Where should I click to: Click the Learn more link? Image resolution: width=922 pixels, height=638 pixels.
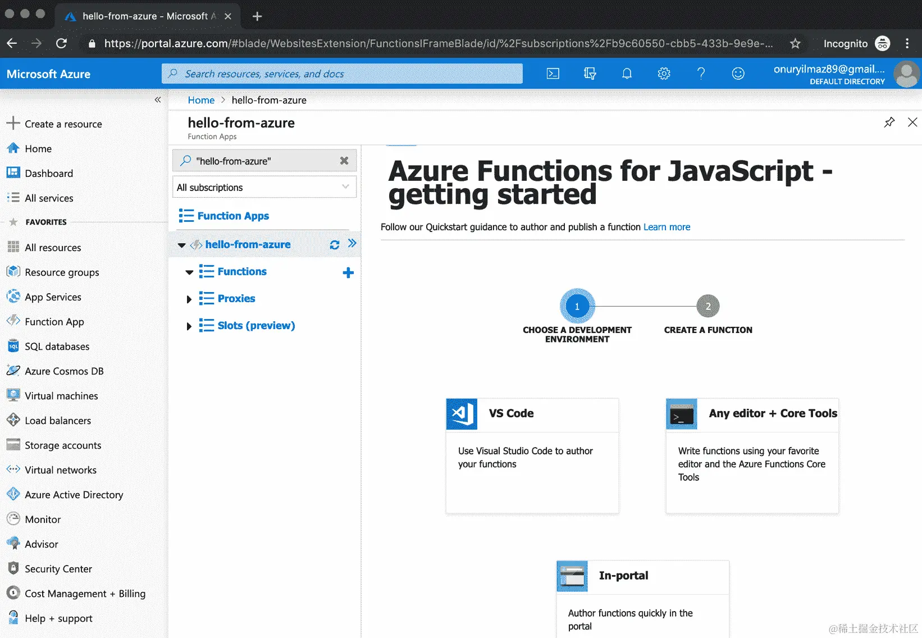click(667, 227)
